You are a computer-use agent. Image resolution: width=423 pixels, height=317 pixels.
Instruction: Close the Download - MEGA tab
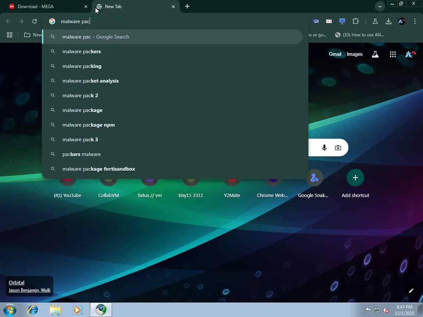86,7
